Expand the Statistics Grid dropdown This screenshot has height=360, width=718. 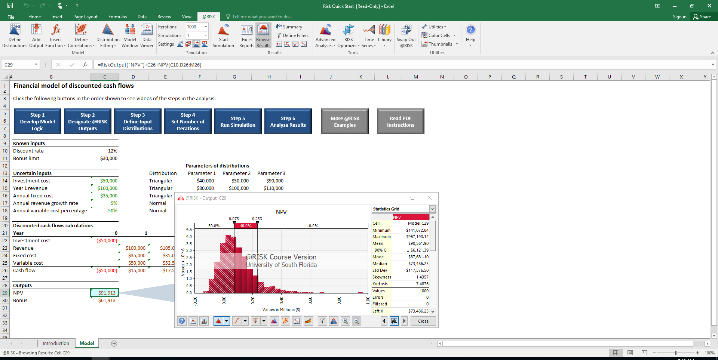click(432, 209)
